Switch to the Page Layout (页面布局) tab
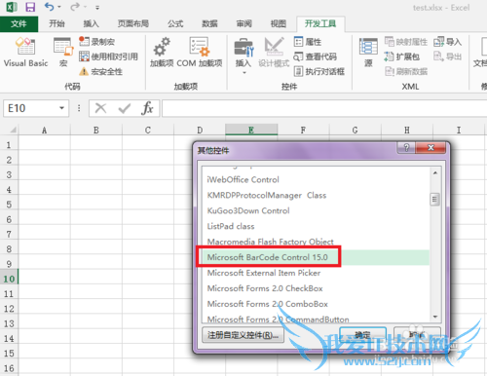This screenshot has height=376, width=487. (x=133, y=23)
